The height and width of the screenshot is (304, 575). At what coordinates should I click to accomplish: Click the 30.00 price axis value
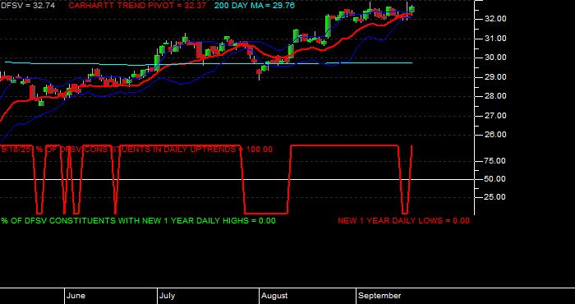click(x=495, y=58)
